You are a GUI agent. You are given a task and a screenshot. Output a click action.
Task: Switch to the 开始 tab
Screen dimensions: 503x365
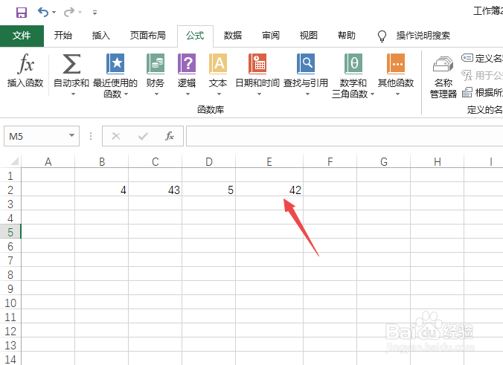click(x=63, y=35)
